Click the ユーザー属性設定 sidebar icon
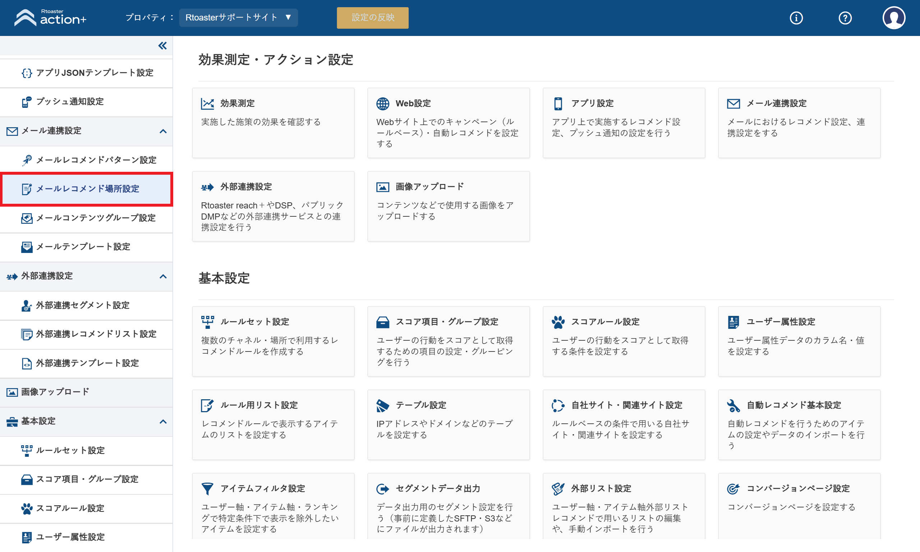Viewport: 920px width, 552px height. [x=26, y=538]
